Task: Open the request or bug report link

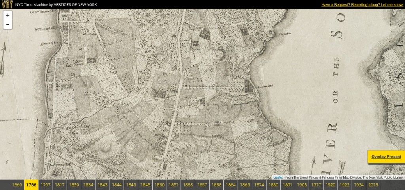Action: click(x=362, y=5)
